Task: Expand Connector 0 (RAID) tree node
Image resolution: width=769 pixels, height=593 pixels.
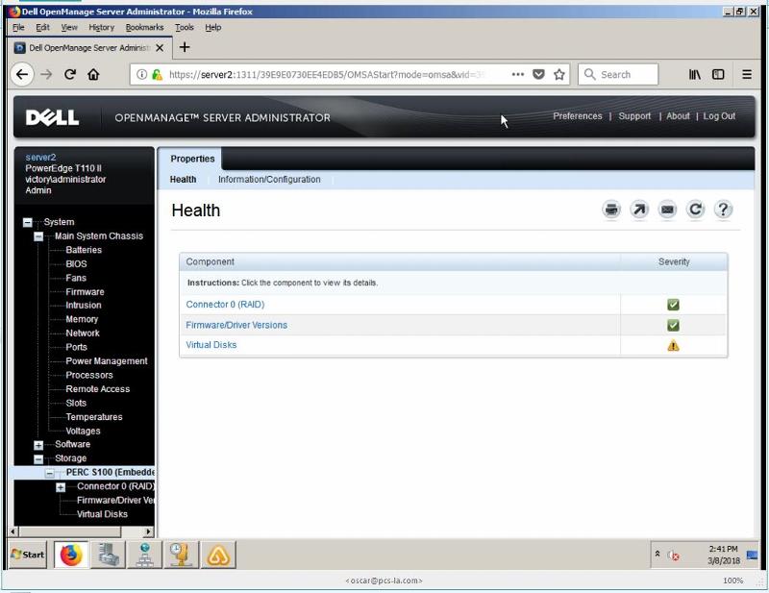Action: click(61, 487)
